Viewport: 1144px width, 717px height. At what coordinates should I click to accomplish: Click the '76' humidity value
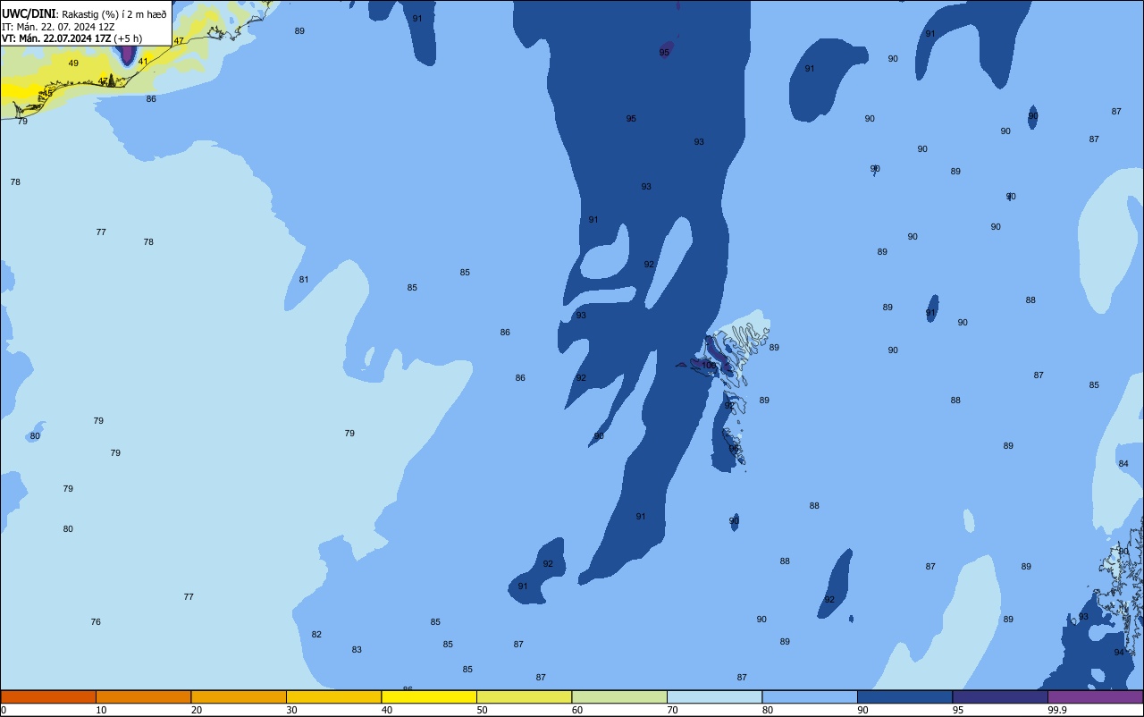tap(96, 622)
